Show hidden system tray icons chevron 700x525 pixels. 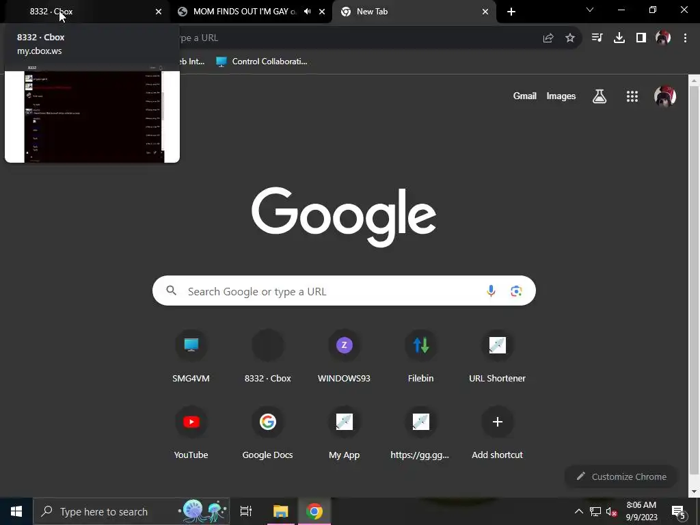click(x=578, y=511)
